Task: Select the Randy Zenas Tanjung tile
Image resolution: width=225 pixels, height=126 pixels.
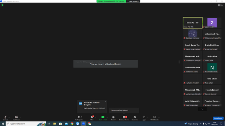Action: click(x=193, y=45)
